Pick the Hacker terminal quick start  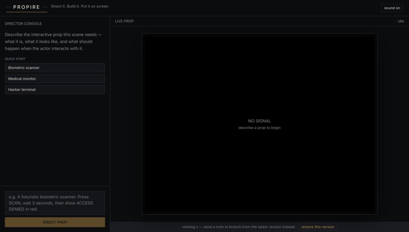[55, 89]
